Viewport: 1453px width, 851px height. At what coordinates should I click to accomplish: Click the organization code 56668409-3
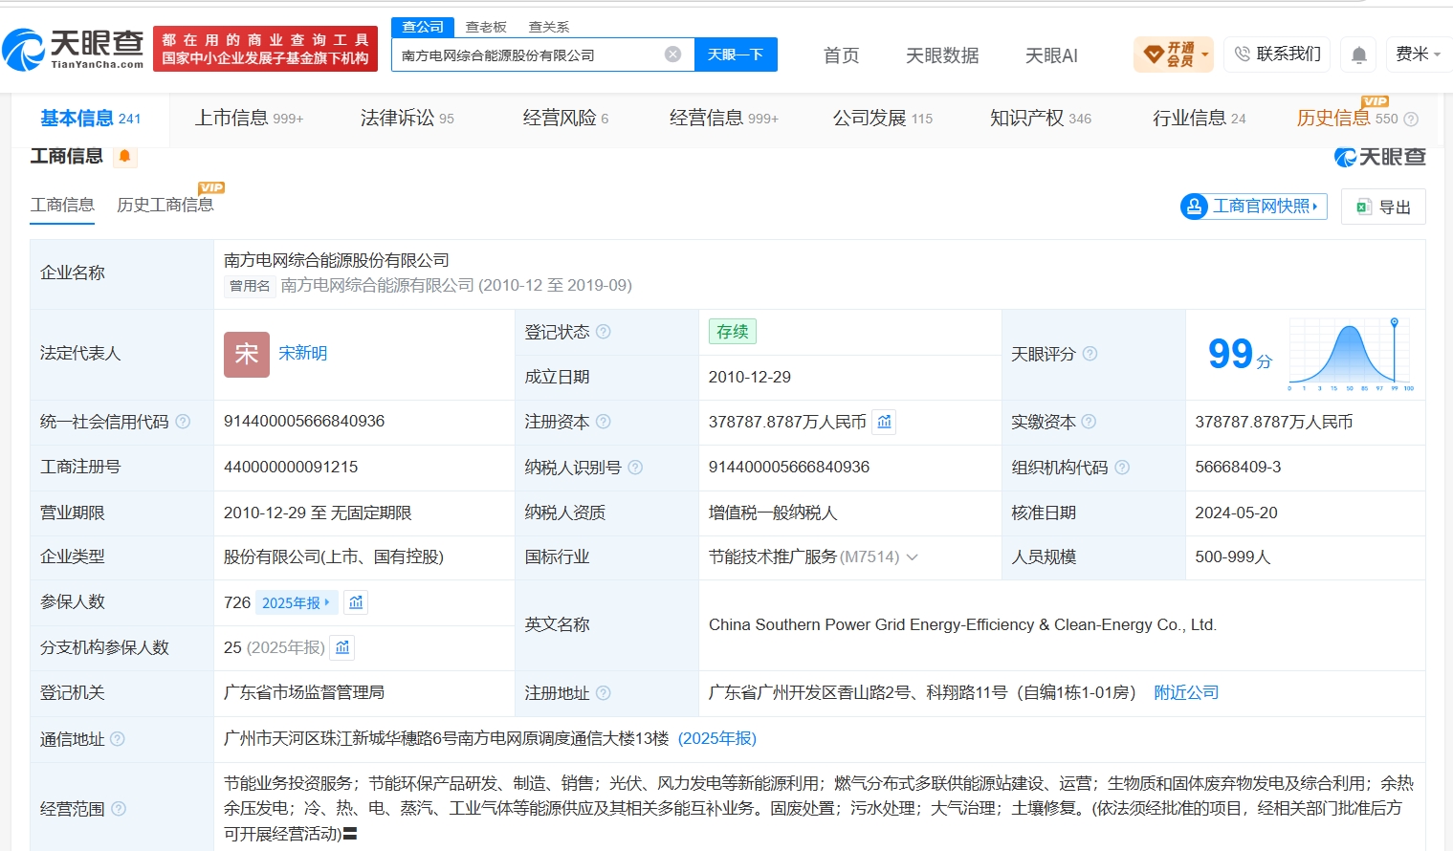tap(1238, 467)
